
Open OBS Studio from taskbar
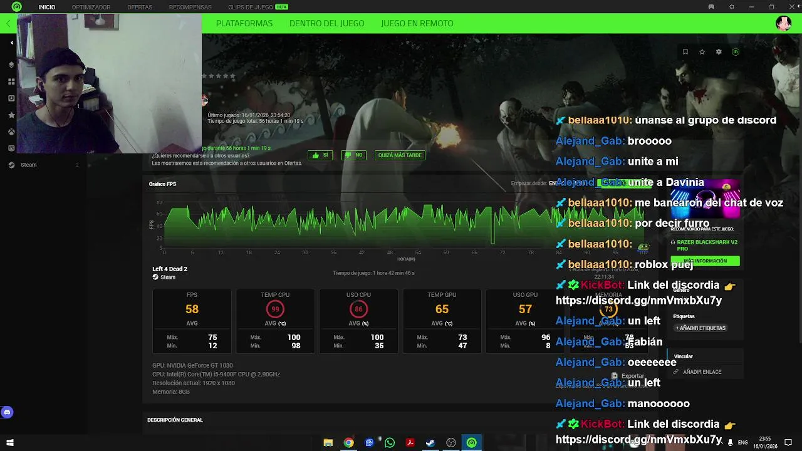tap(451, 443)
